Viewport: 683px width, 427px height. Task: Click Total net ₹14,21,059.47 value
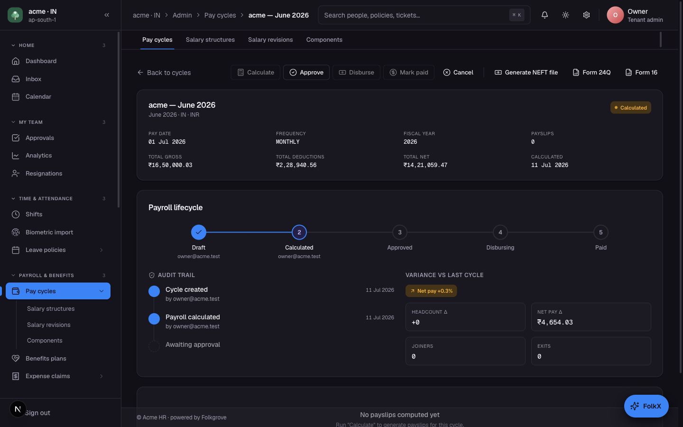(425, 165)
